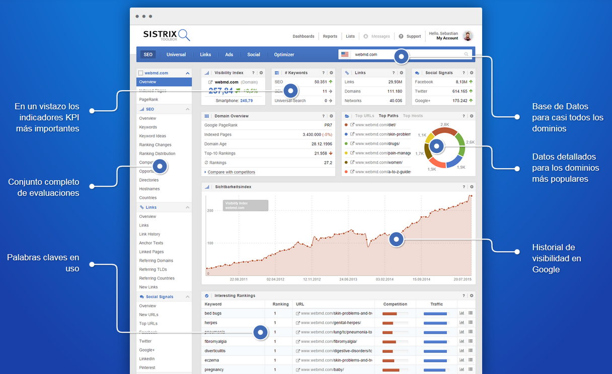Collapse the SEO section in the sidebar
Screen dimensions: 612x374
(188, 109)
